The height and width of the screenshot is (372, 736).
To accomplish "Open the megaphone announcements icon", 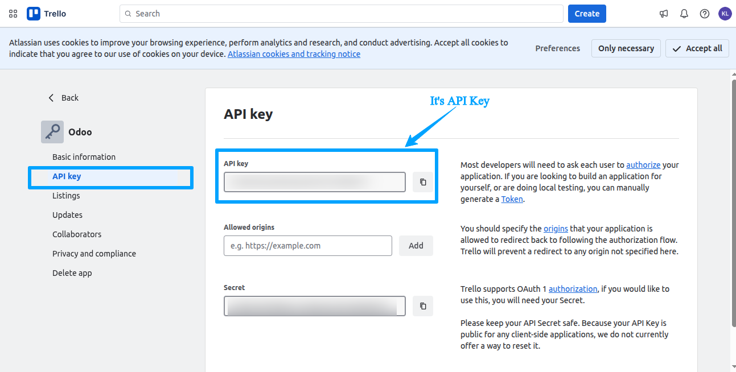I will click(664, 14).
